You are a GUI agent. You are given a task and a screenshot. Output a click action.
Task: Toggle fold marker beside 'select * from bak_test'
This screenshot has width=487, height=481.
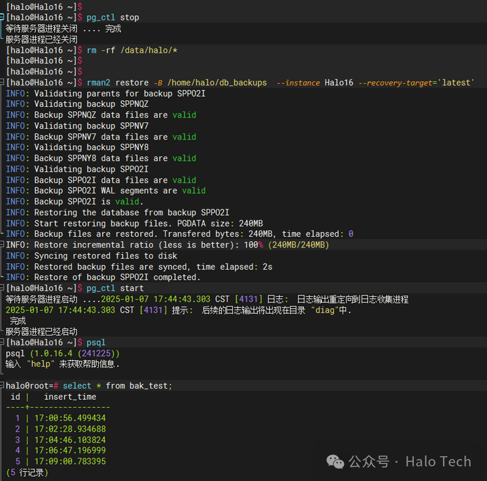(x=2, y=386)
